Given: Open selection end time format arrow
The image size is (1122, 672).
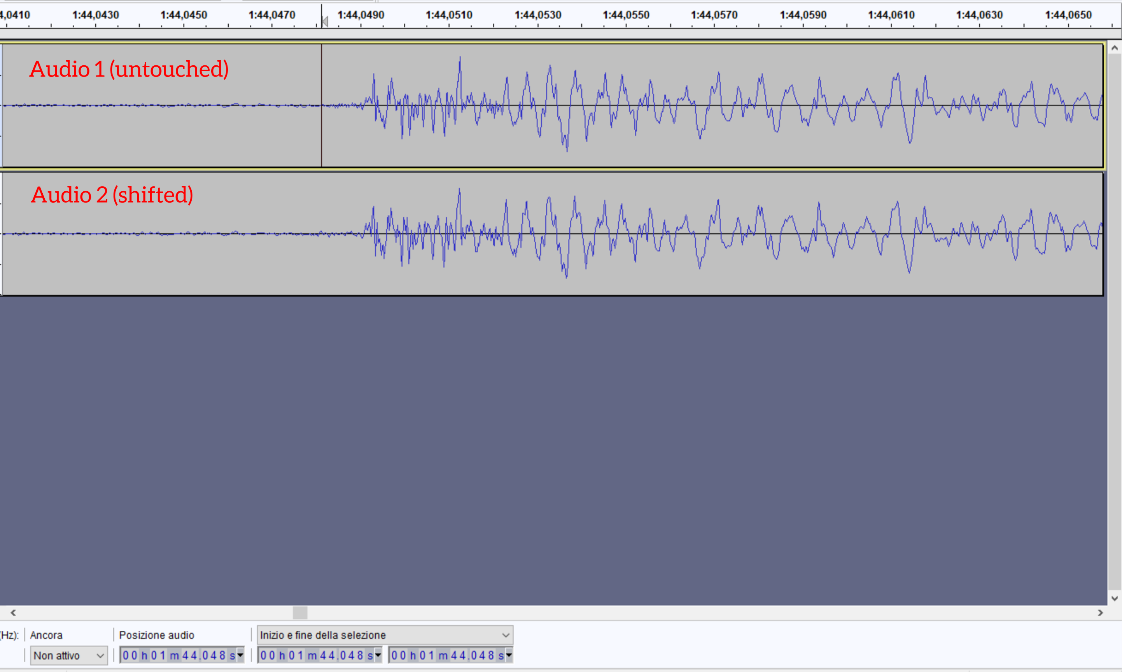Looking at the screenshot, I should pyautogui.click(x=509, y=655).
